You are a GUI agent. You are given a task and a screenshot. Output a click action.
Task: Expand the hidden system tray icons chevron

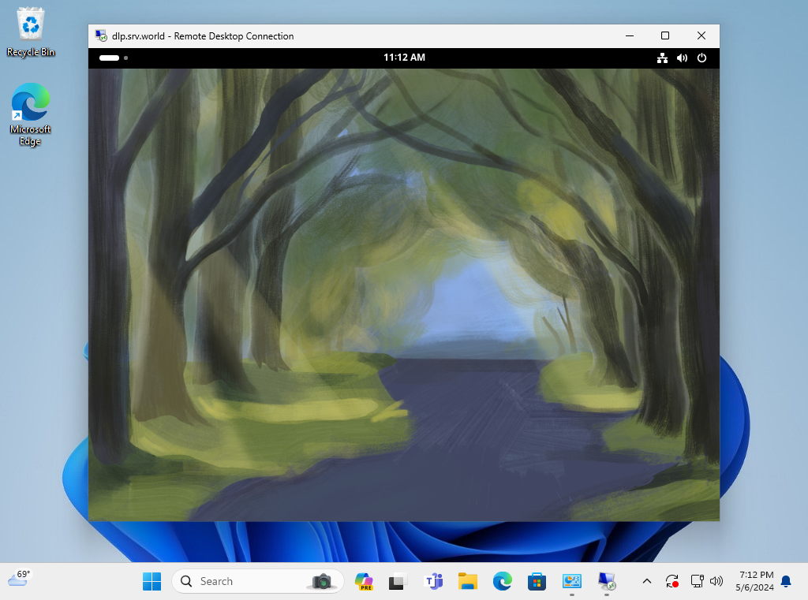[647, 581]
